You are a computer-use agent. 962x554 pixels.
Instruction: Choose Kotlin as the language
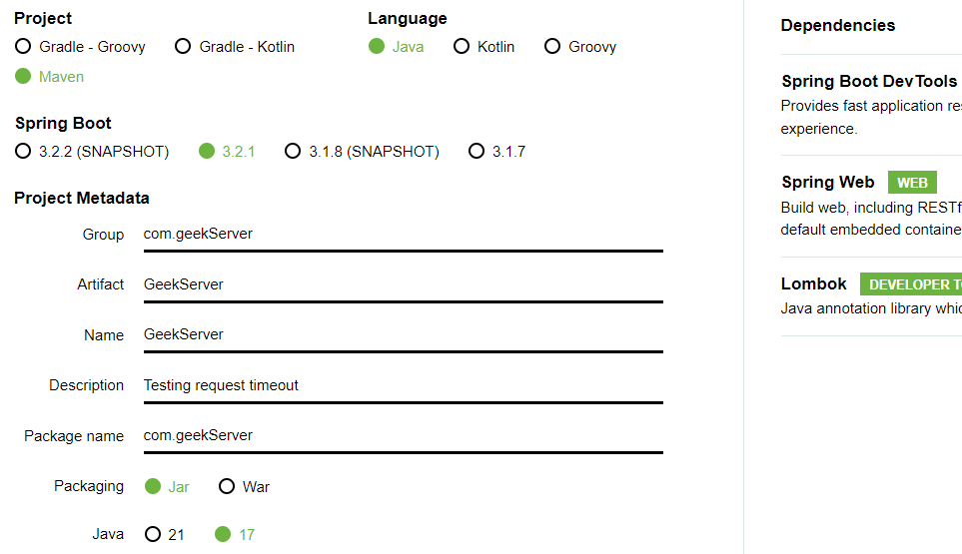tap(462, 47)
